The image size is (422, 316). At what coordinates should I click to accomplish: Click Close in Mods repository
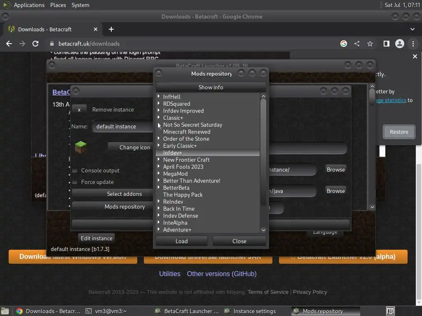click(239, 241)
